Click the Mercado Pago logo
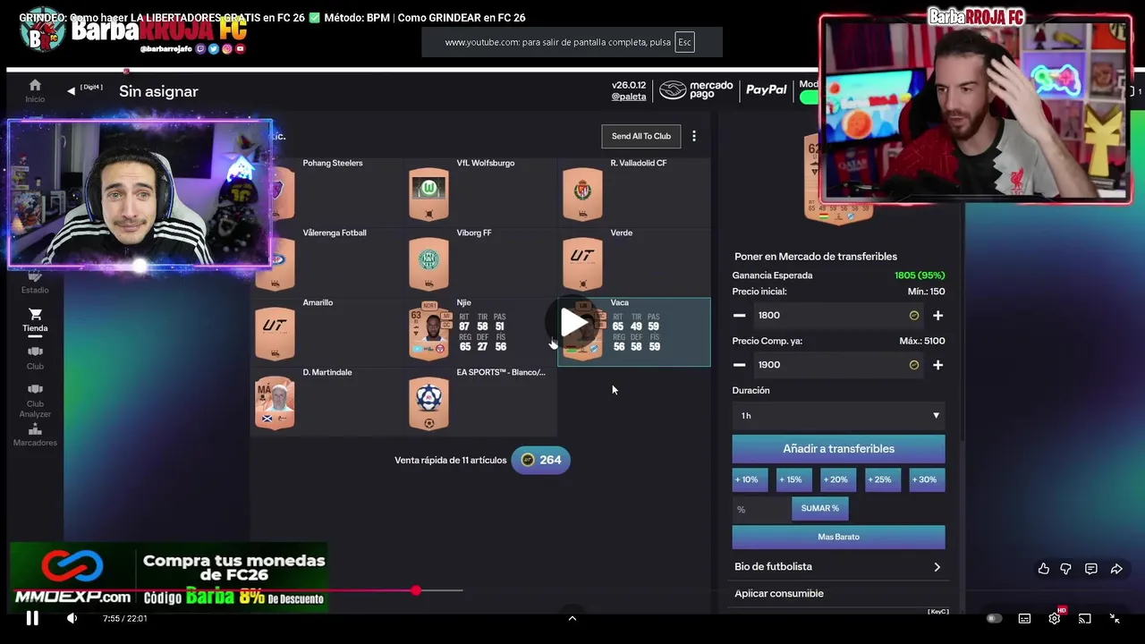 [x=696, y=90]
